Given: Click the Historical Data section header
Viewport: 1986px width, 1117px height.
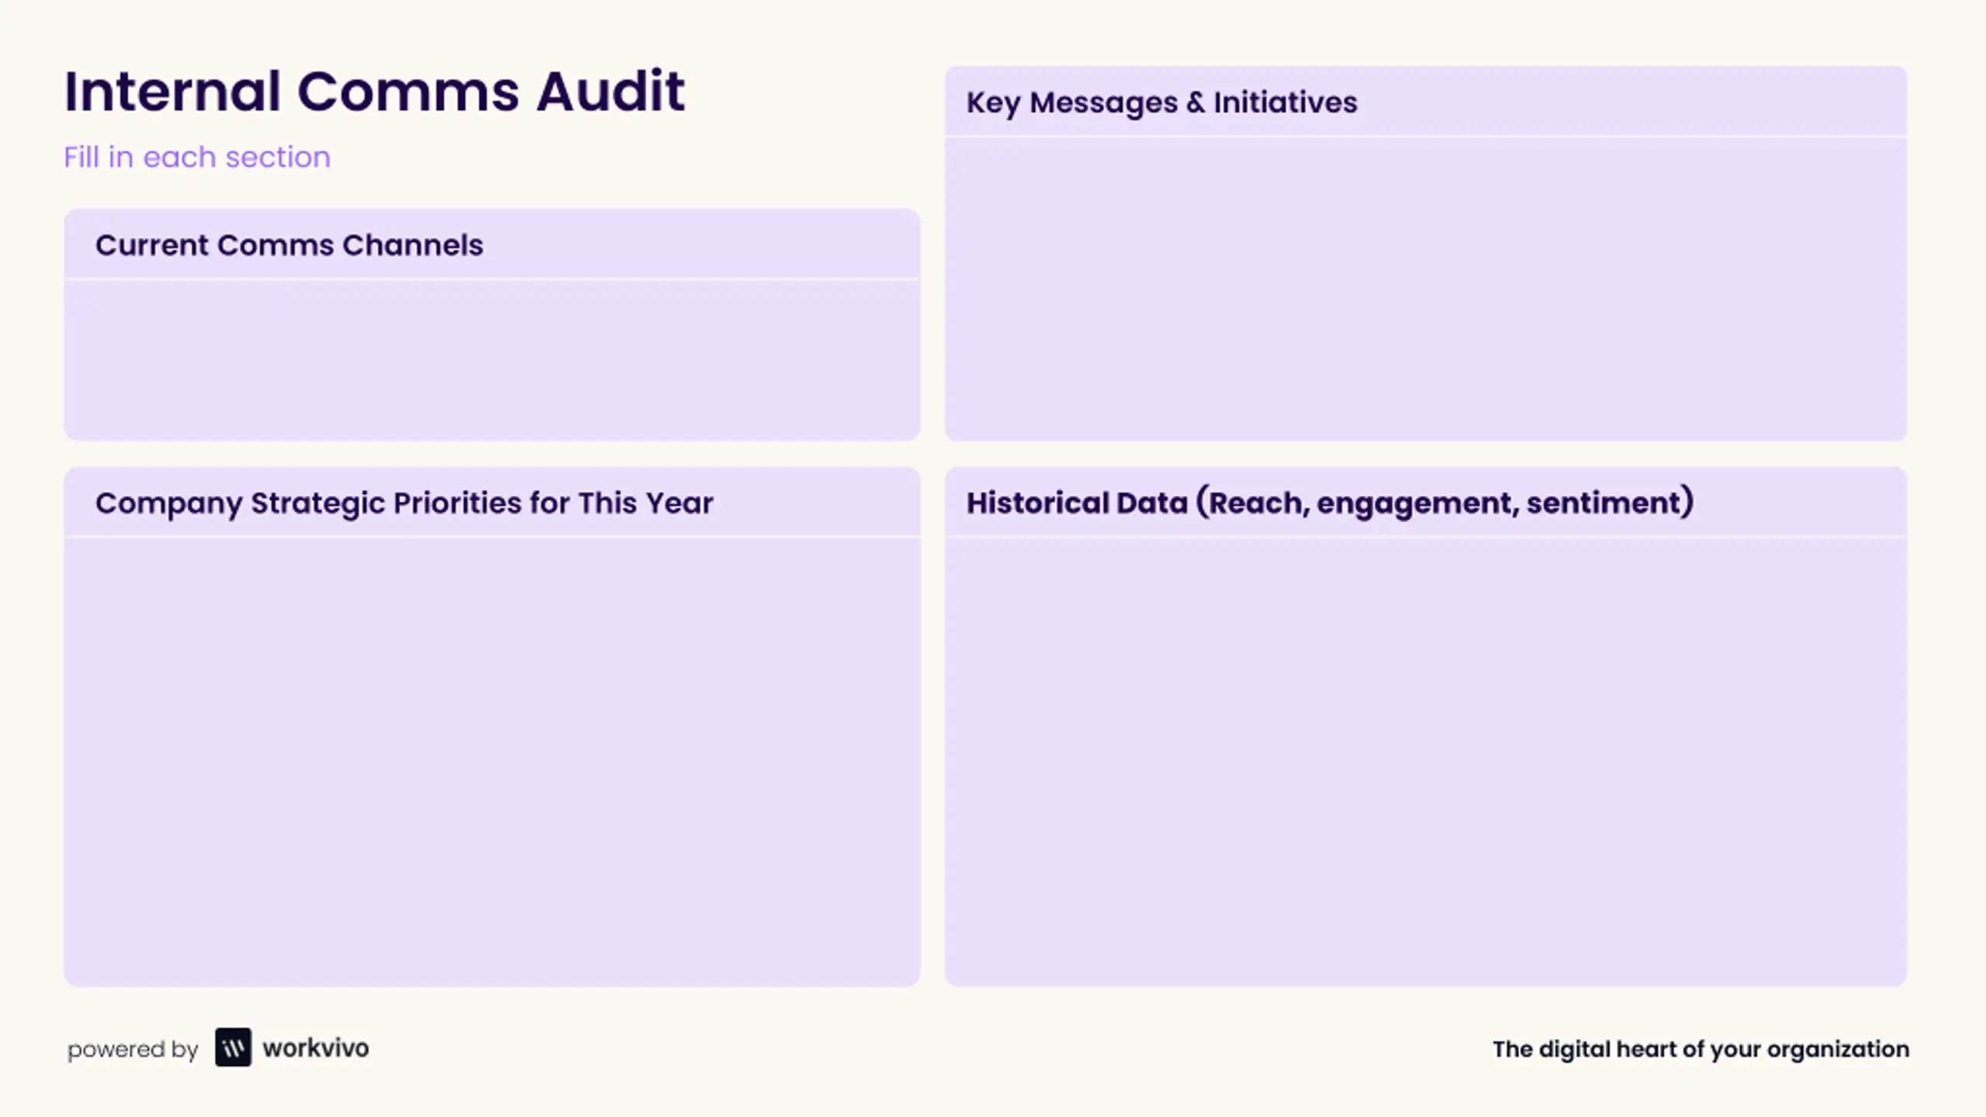Looking at the screenshot, I should 1330,503.
